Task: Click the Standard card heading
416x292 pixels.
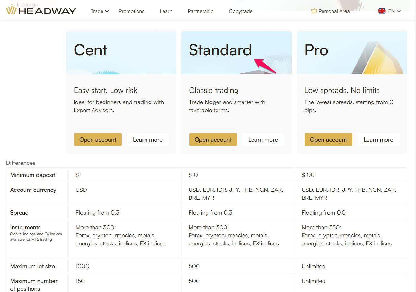Action: tap(220, 50)
